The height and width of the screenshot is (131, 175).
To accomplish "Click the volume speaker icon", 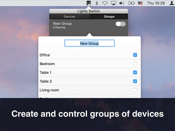I will coord(122,3).
